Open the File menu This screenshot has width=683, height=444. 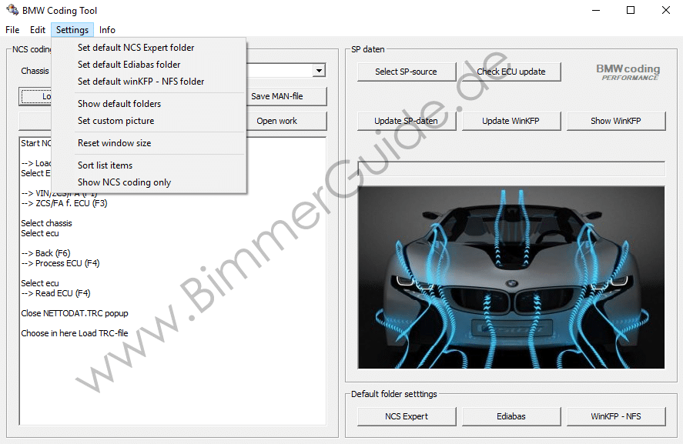click(x=12, y=30)
